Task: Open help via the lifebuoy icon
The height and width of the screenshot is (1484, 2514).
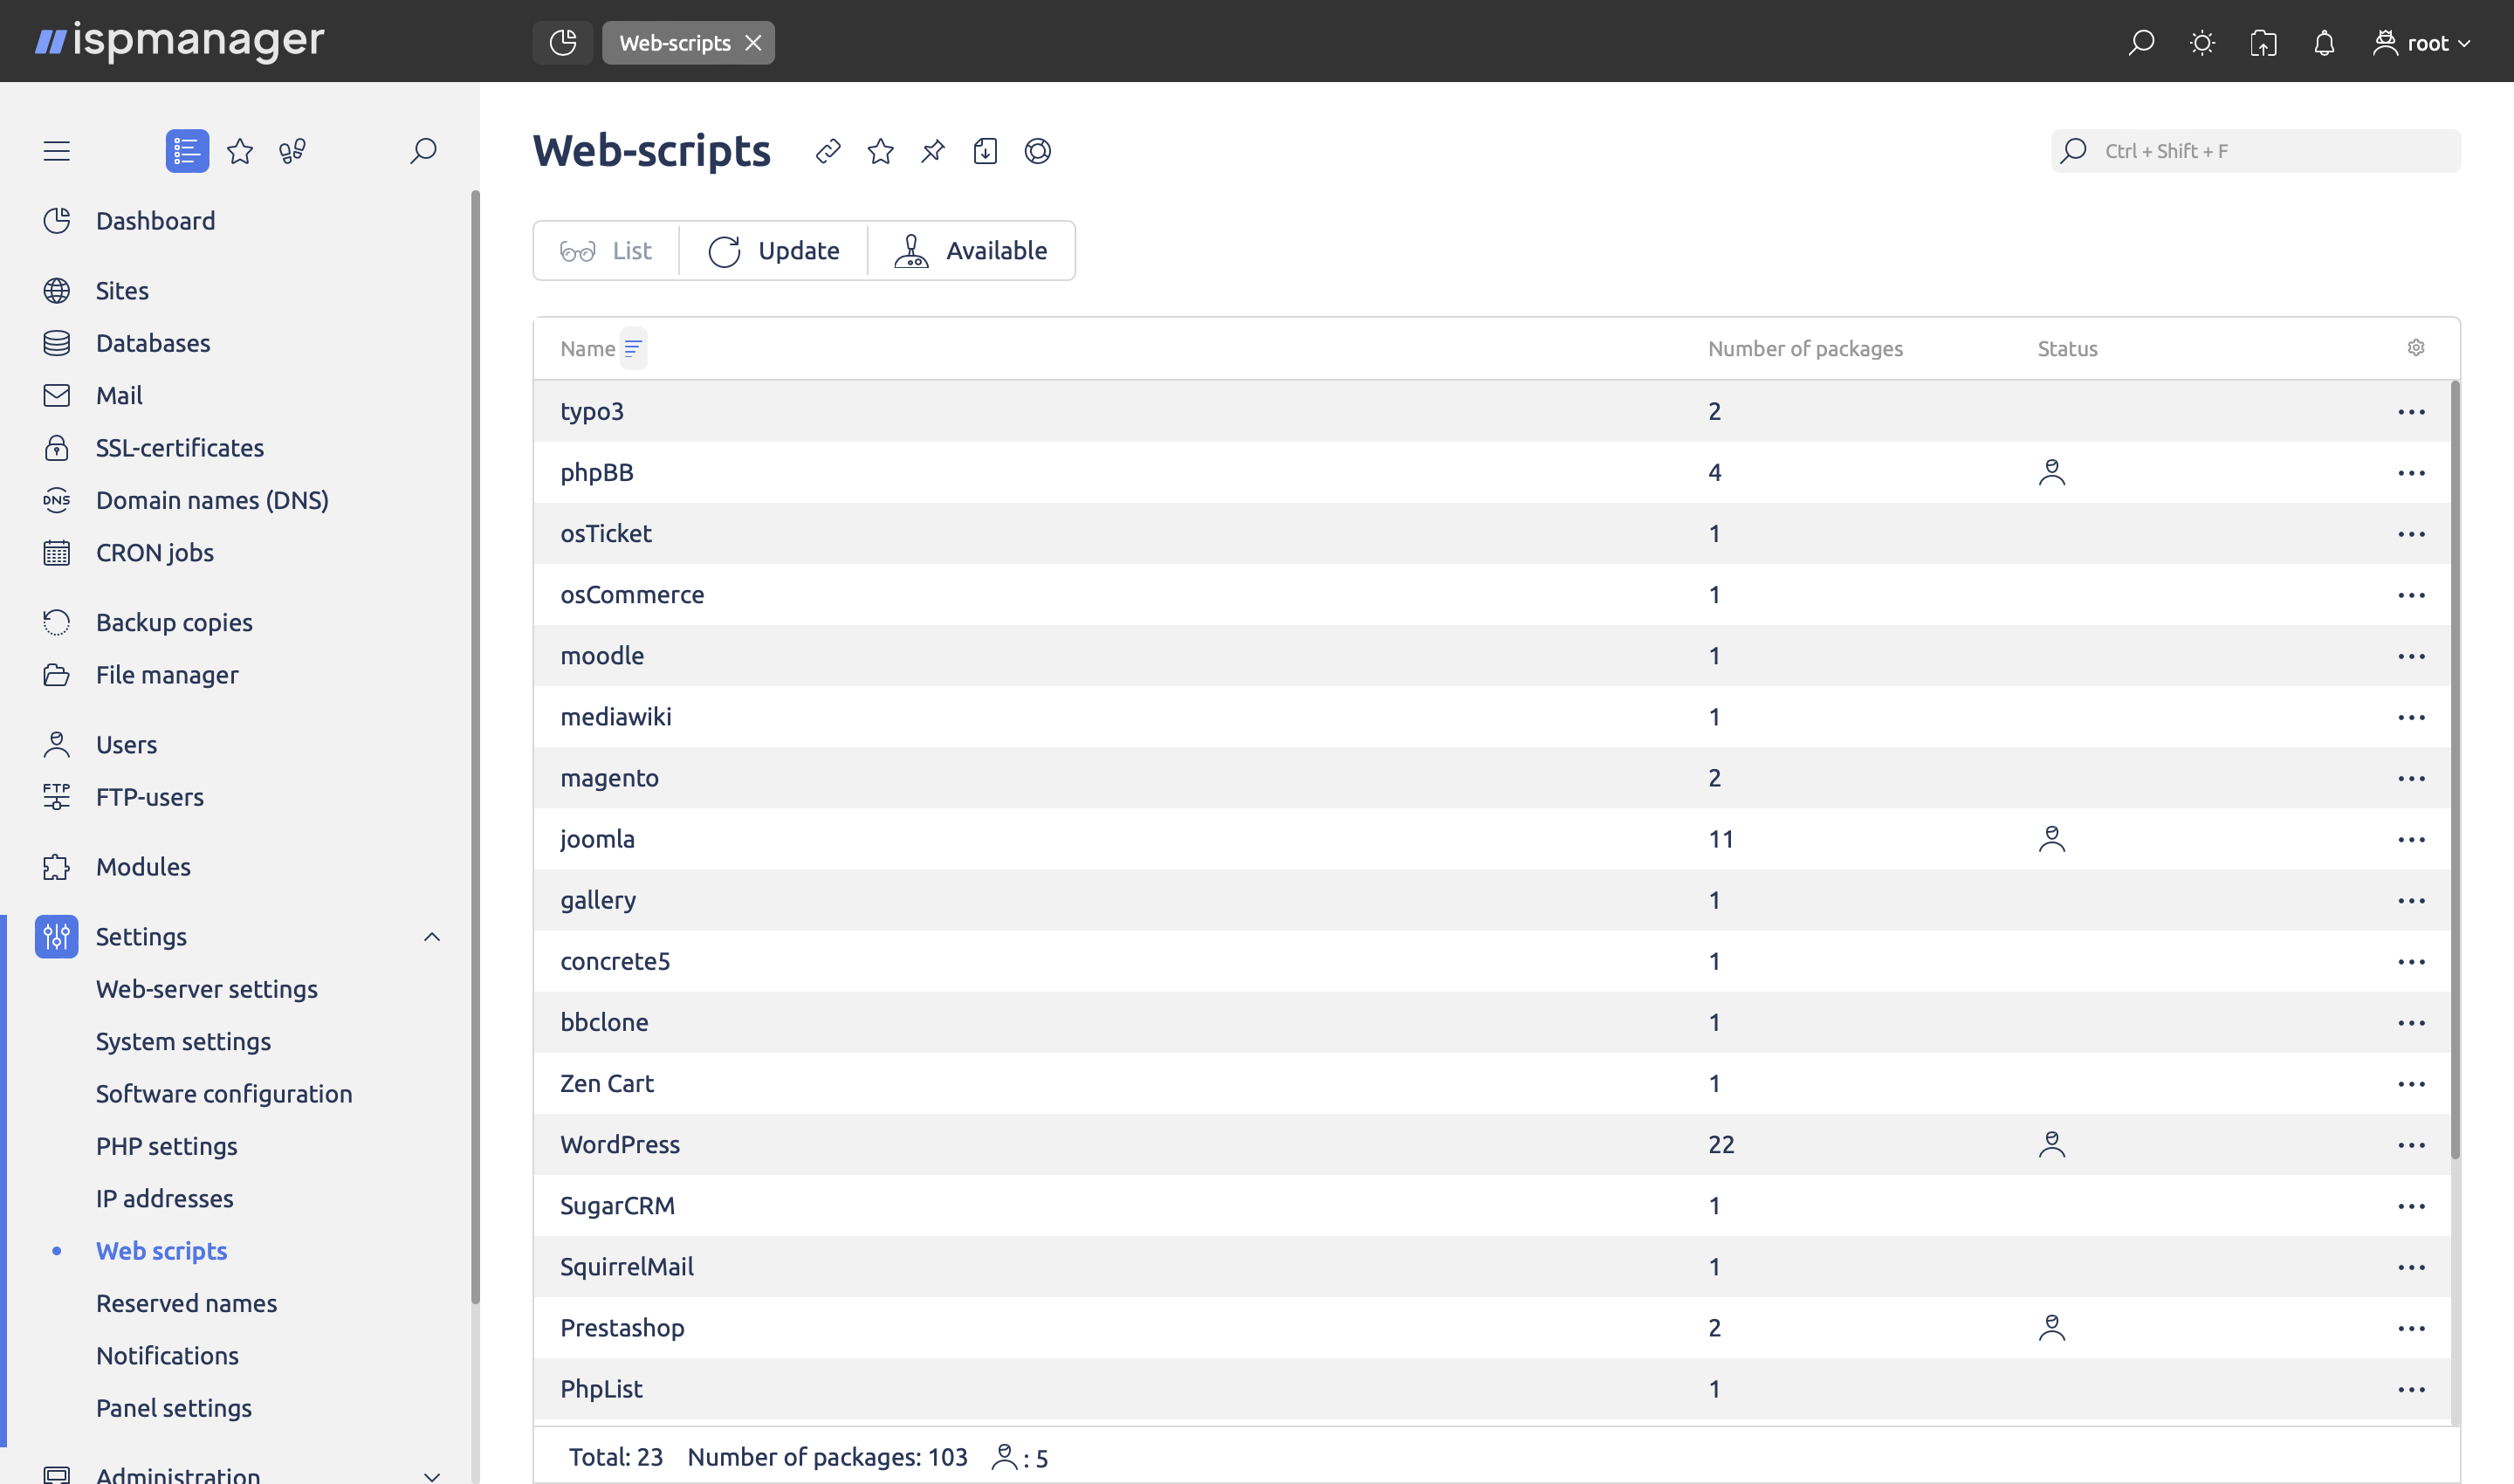Action: 1037,151
